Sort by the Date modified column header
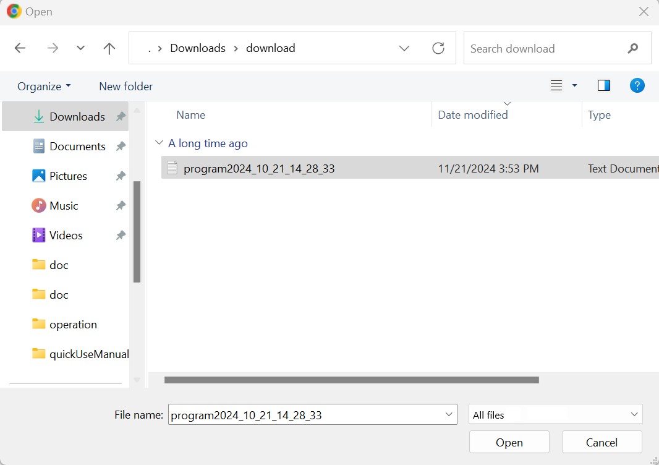Image resolution: width=659 pixels, height=465 pixels. [x=473, y=115]
